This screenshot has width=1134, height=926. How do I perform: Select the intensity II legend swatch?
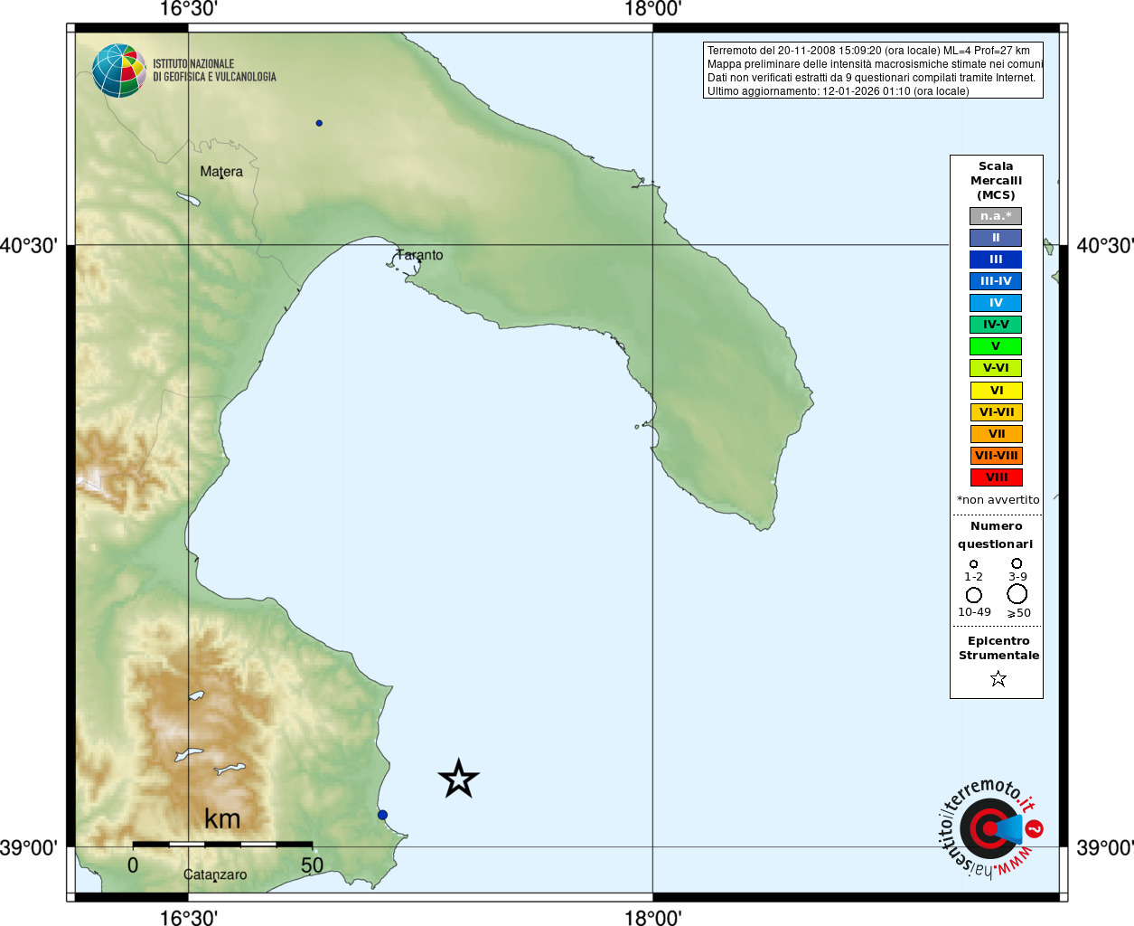tap(996, 238)
